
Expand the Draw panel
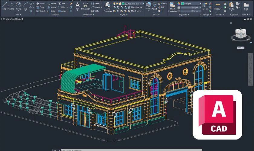(x=18, y=15)
